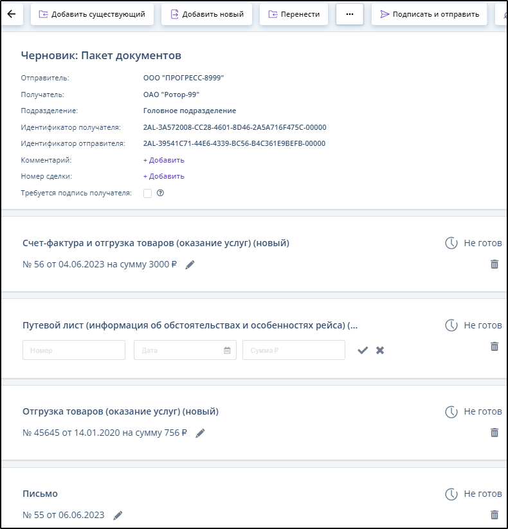Click the Перенести button
This screenshot has width=508, height=529.
[x=293, y=14]
